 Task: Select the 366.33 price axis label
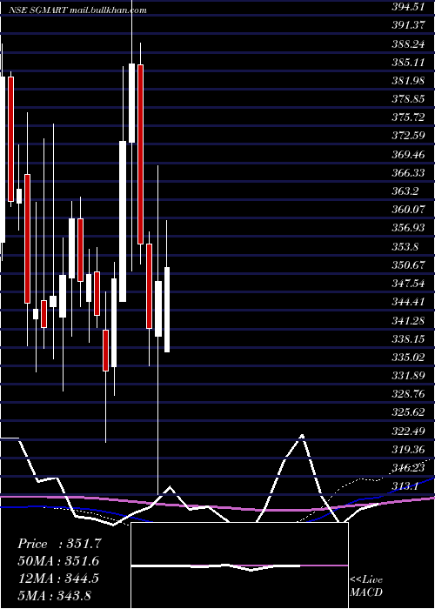408,173
